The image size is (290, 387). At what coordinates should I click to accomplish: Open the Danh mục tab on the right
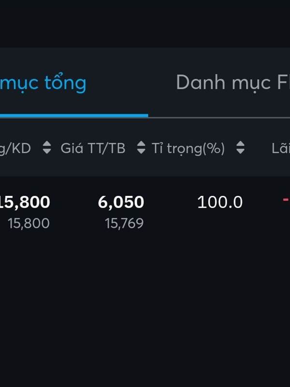(x=233, y=83)
